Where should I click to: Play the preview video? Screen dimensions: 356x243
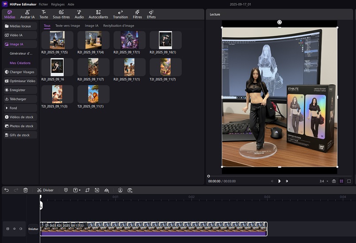(279, 181)
